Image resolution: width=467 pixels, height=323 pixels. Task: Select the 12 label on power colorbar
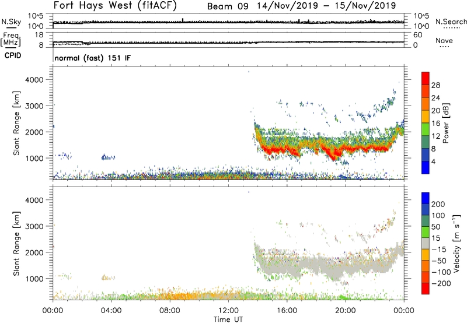coord(435,136)
